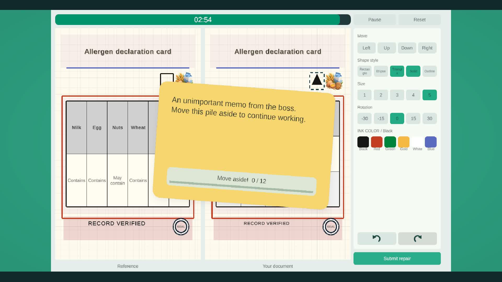Image resolution: width=502 pixels, height=282 pixels.
Task: Set size to 4
Action: pyautogui.click(x=413, y=95)
